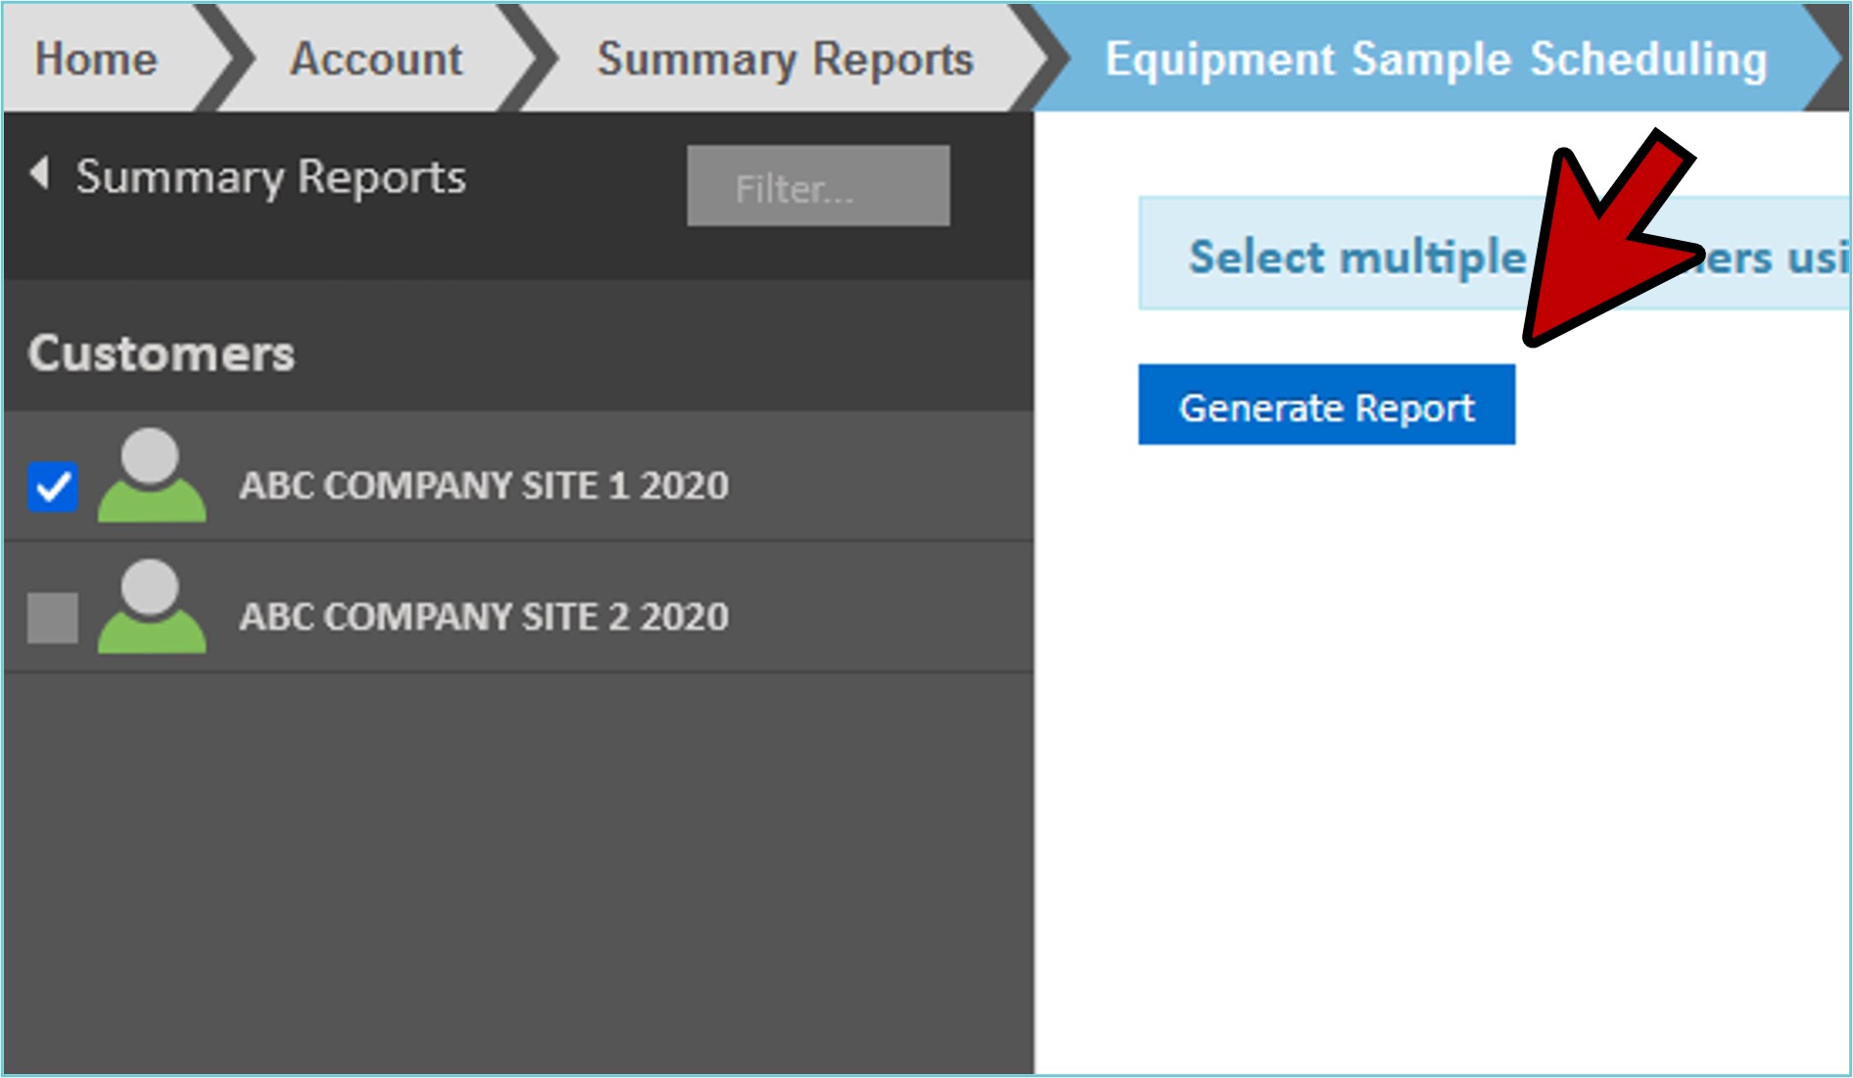This screenshot has height=1078, width=1853.
Task: Go to the Home breadcrumb
Action: (96, 59)
